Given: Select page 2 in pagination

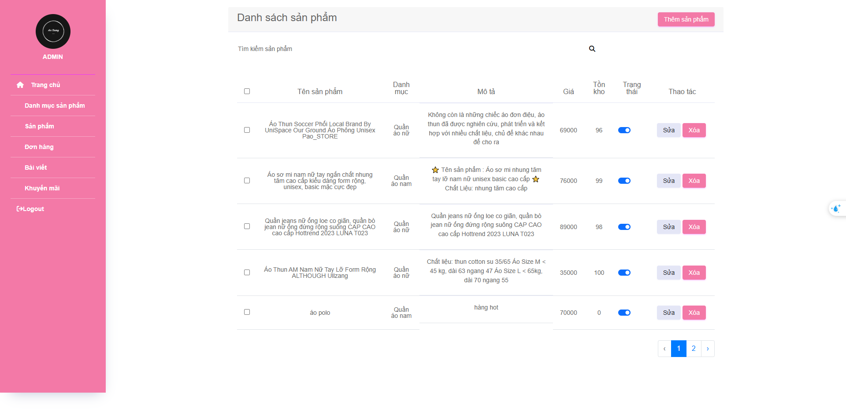Looking at the screenshot, I should click(x=694, y=349).
